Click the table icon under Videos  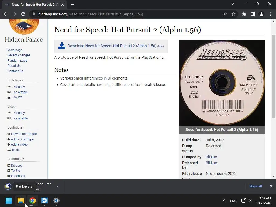click(x=9, y=118)
